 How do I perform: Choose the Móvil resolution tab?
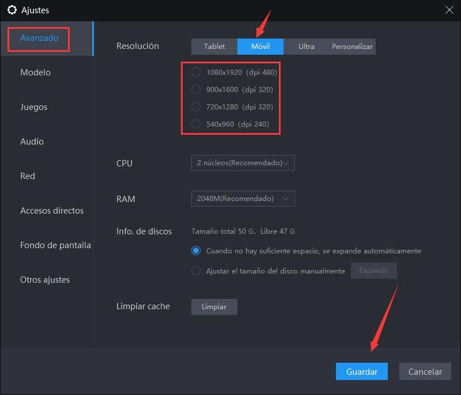260,47
